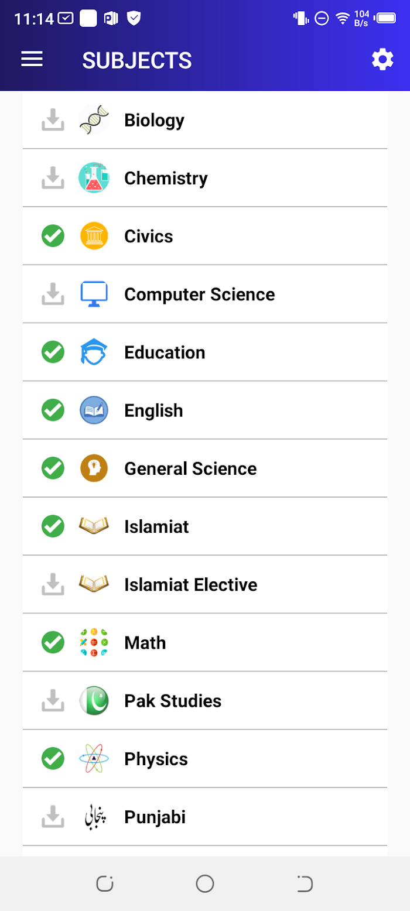Open settings via gear icon

[x=382, y=60]
